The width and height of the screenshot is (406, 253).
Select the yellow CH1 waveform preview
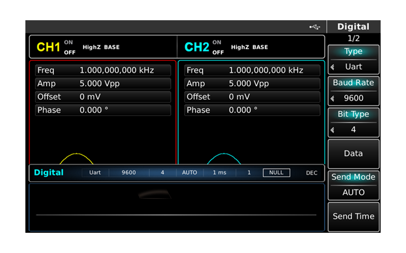click(x=76, y=158)
